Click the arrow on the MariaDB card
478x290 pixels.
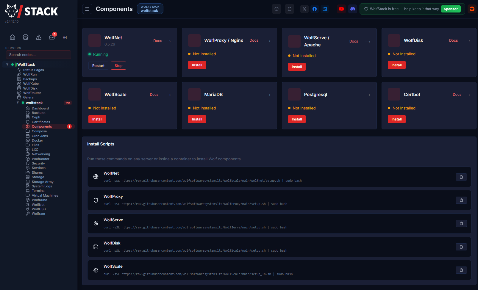(x=268, y=95)
